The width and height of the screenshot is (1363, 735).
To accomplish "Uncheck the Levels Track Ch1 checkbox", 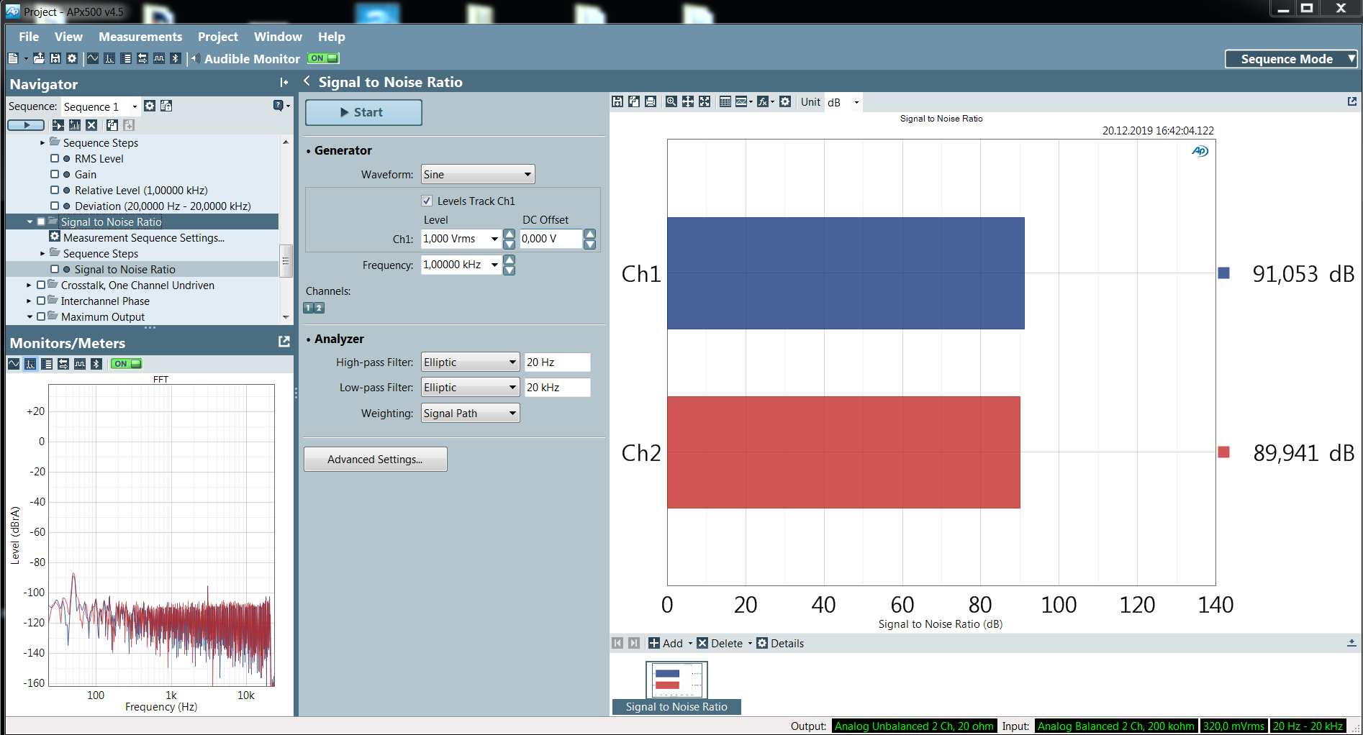I will pos(427,201).
